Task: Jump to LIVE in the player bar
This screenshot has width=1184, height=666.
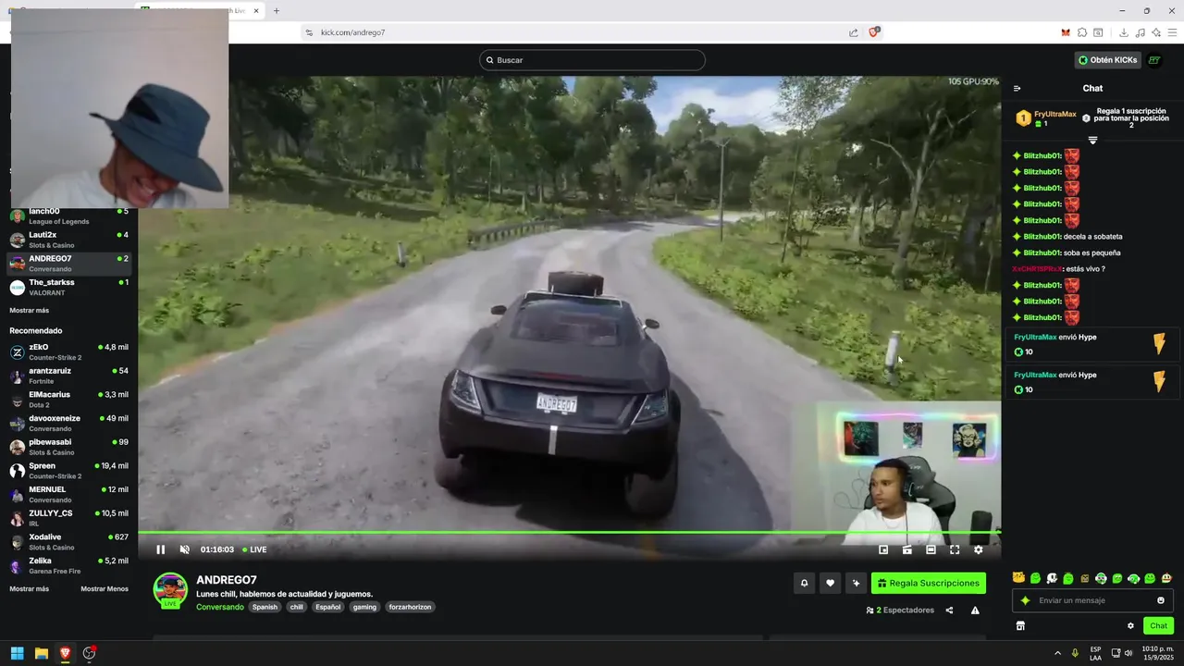Action: [x=254, y=549]
